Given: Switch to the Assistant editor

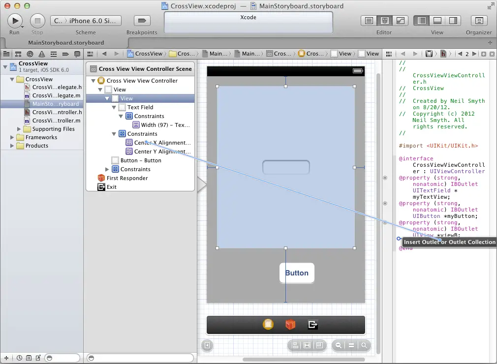Looking at the screenshot, I should [384, 21].
